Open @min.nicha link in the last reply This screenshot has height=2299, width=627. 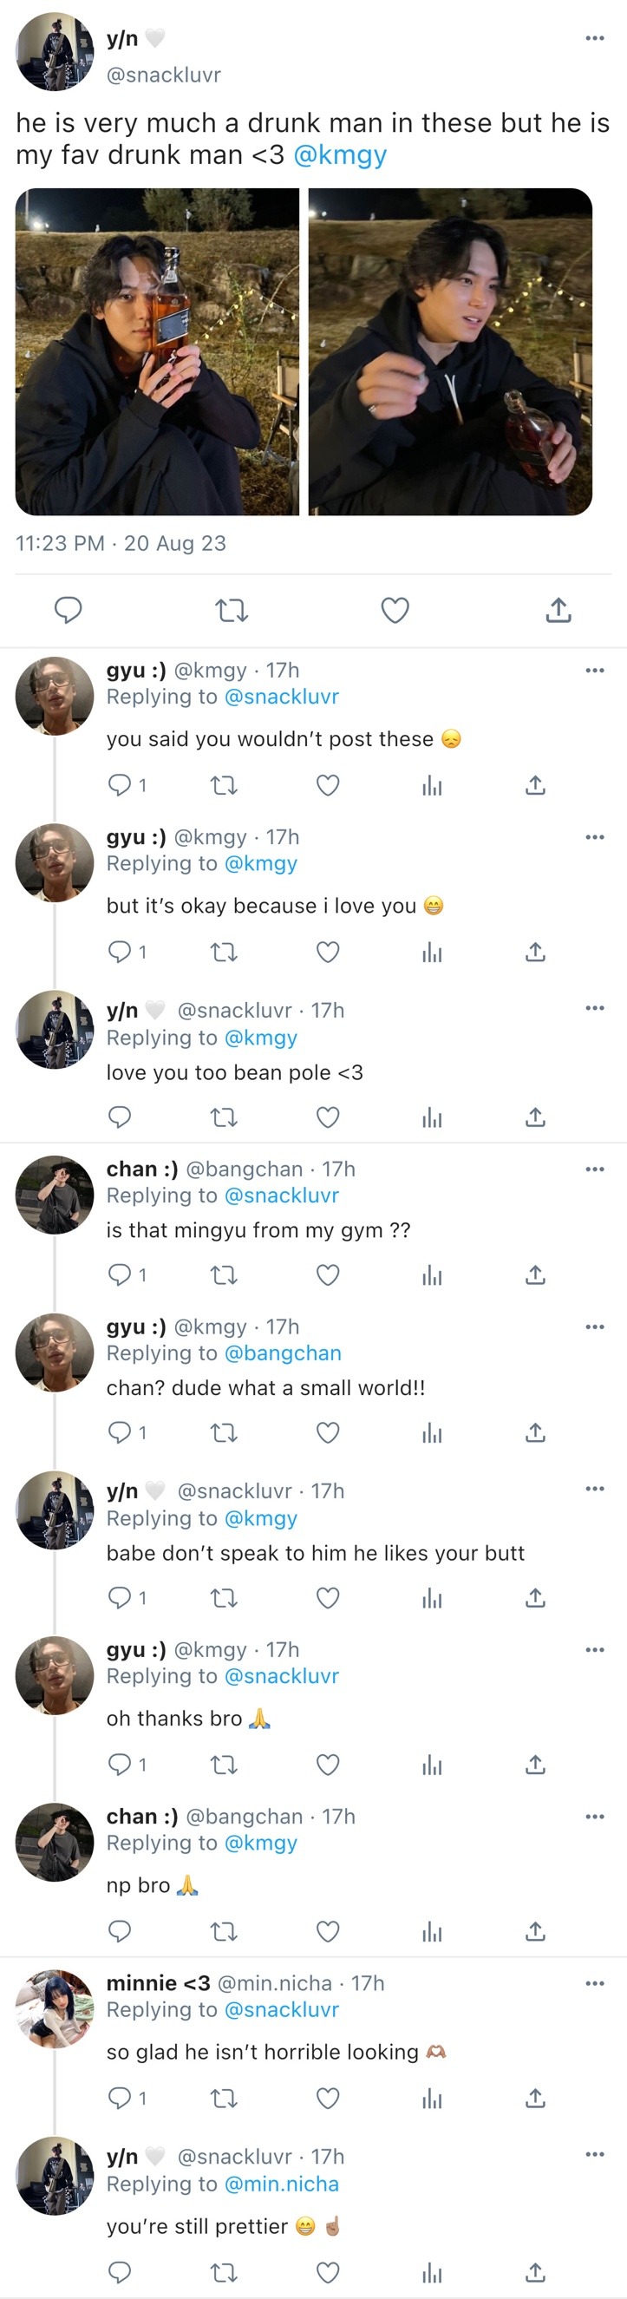pyautogui.click(x=282, y=2184)
